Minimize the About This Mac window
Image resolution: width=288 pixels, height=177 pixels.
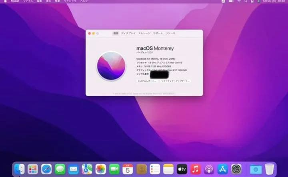pyautogui.click(x=94, y=34)
